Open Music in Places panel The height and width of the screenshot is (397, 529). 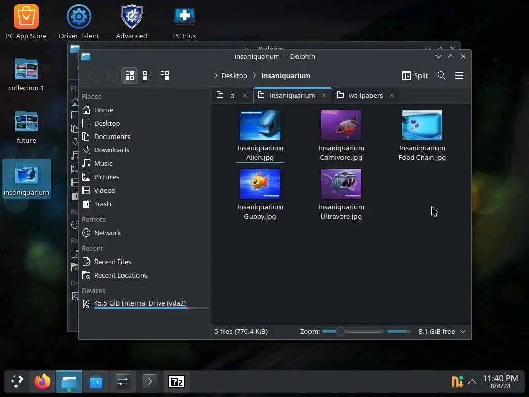[145, 164]
